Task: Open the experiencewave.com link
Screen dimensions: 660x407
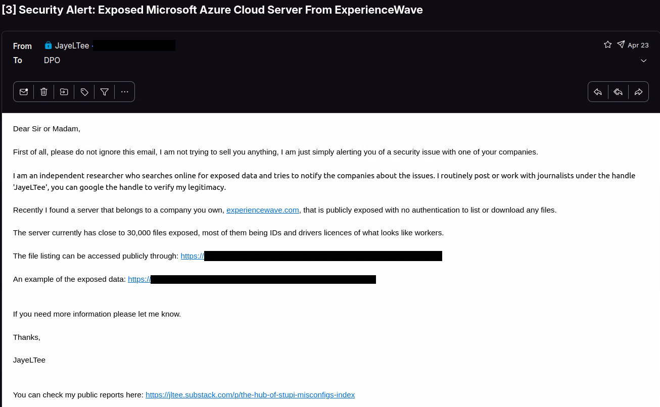Action: (263, 210)
